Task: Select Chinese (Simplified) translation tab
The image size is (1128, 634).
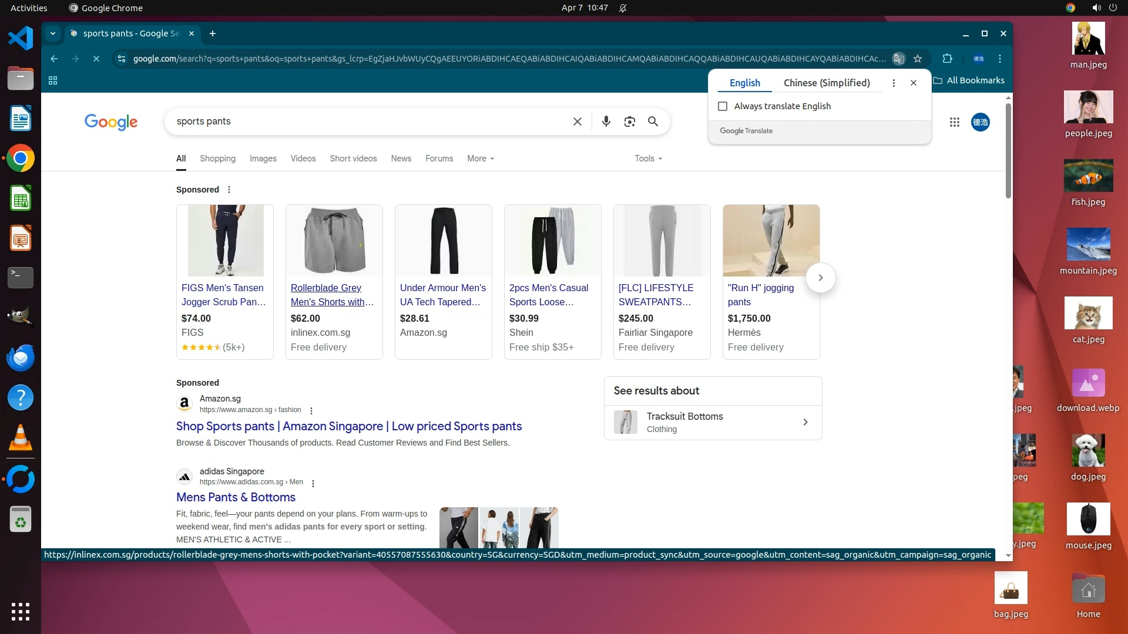Action: [826, 83]
